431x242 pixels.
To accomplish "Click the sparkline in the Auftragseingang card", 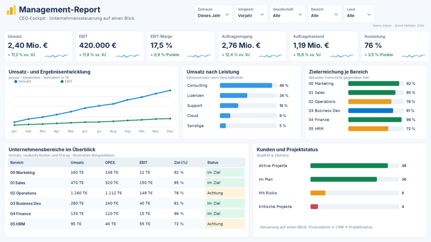I will pos(271,56).
